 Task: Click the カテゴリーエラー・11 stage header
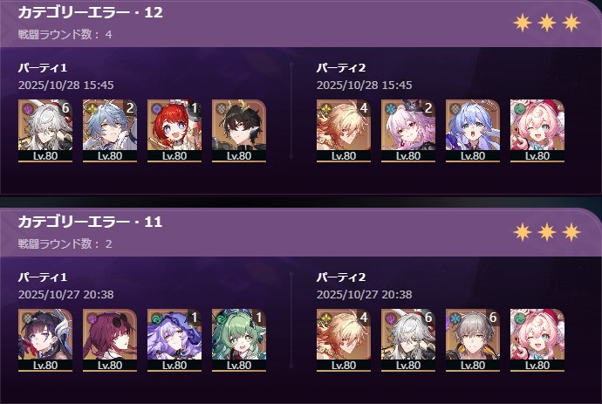[x=90, y=222]
